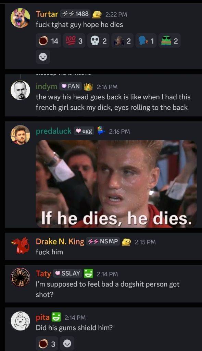Click the egg heart tag beside predaluck

pos(84,131)
